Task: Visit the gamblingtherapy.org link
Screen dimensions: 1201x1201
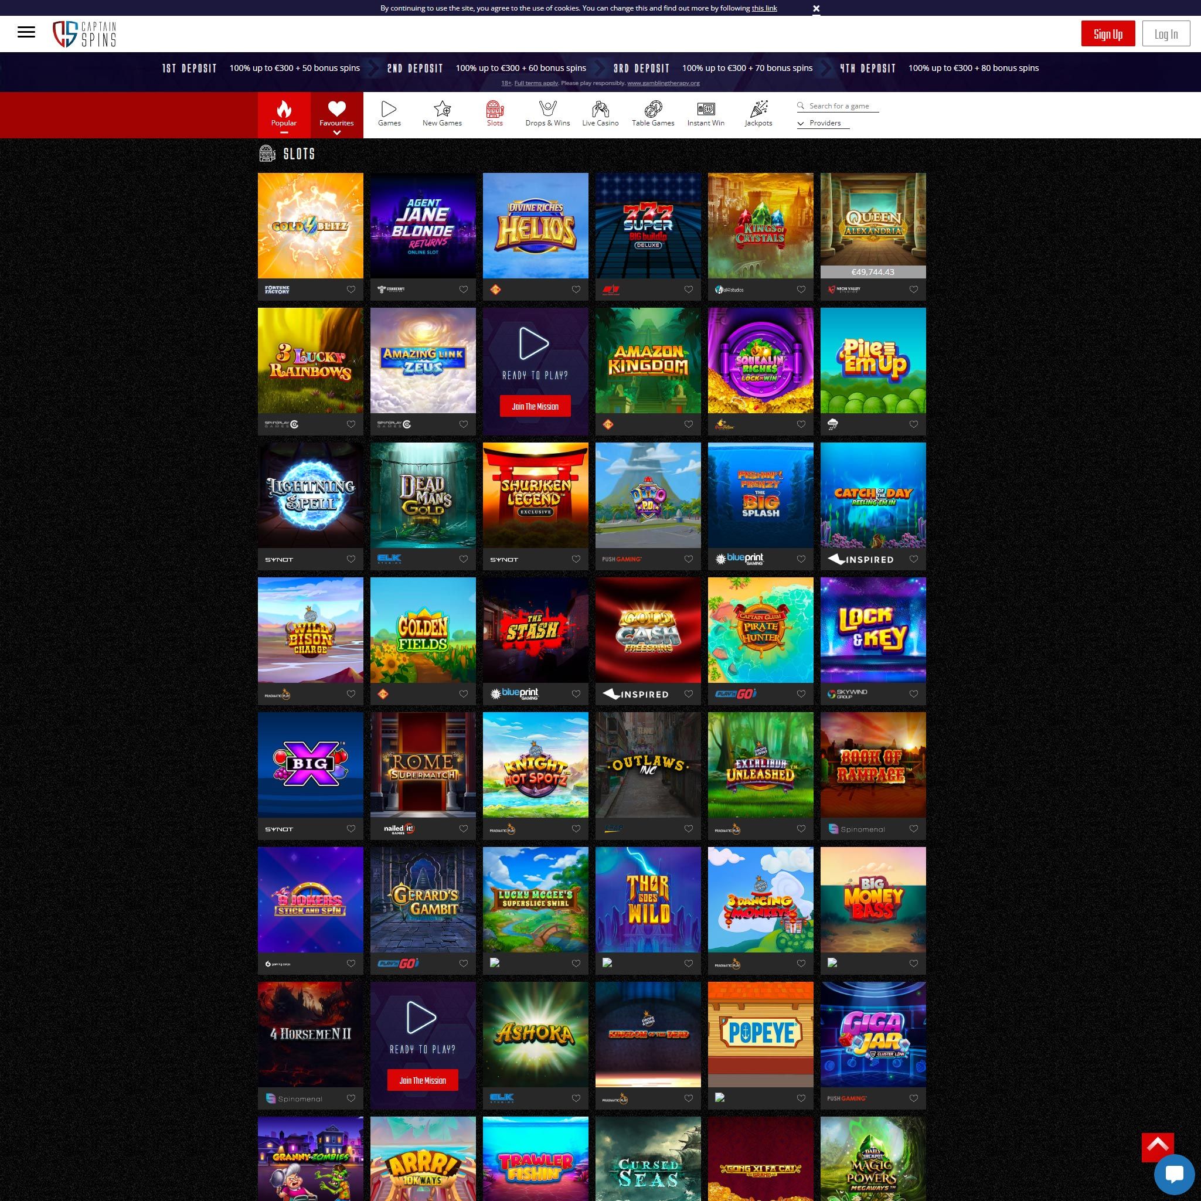Action: click(664, 83)
